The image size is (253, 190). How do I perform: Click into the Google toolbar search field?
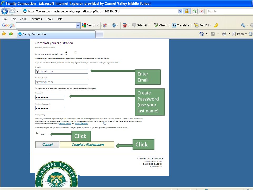pos(46,25)
